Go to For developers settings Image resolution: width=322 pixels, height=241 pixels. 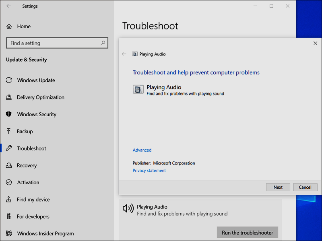click(x=33, y=216)
